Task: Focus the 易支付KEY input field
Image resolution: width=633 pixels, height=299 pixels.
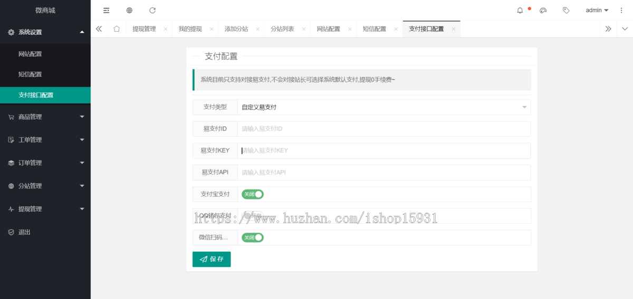Action: [x=384, y=151]
